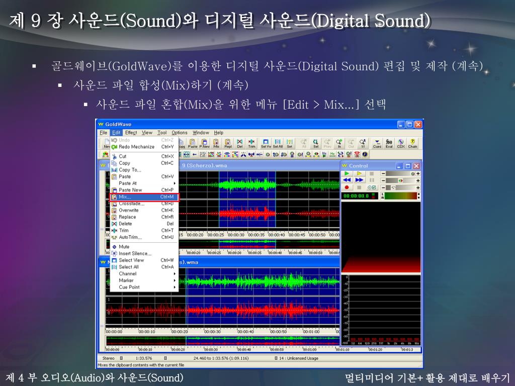Click the zoom Sel toolbar icon
515x386 pixels.
[x=316, y=143]
